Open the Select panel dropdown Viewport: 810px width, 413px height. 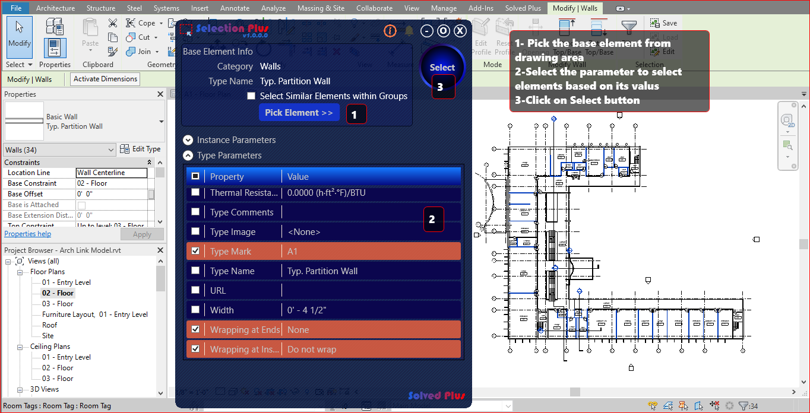pos(19,65)
